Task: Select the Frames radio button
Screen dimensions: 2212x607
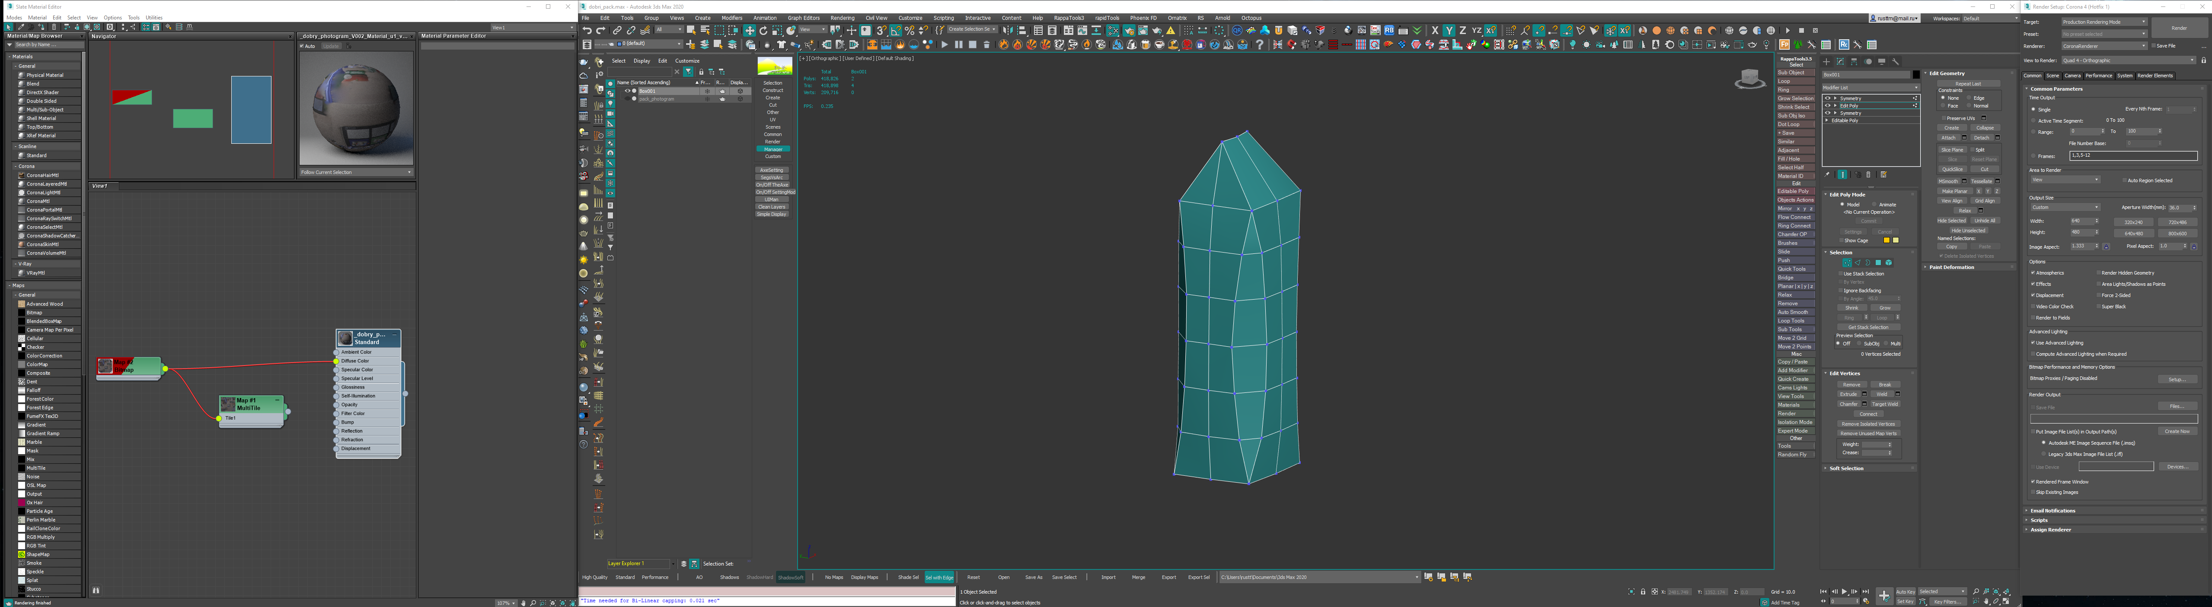Action: [x=2033, y=156]
